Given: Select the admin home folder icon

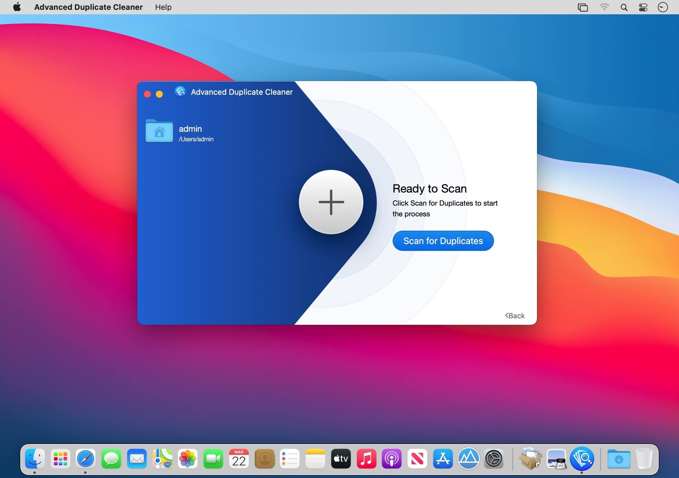Looking at the screenshot, I should tap(159, 131).
